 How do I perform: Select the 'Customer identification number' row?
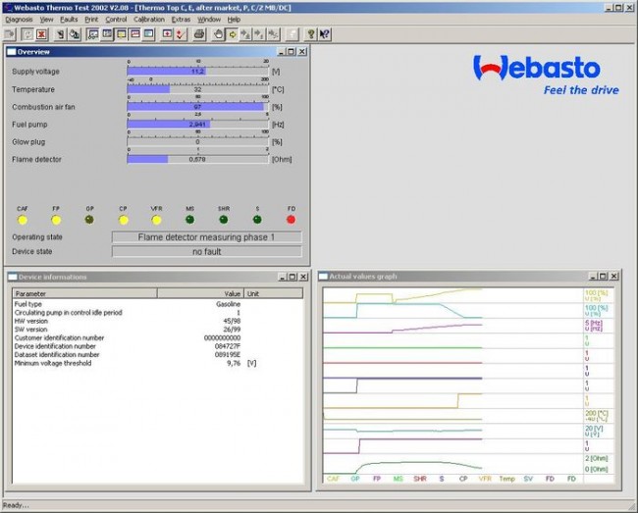(x=158, y=337)
